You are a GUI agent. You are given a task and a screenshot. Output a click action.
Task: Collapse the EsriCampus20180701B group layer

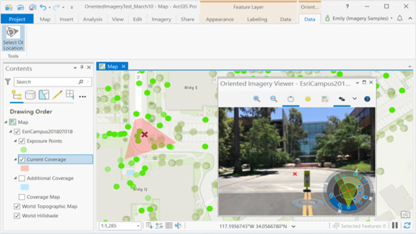click(x=10, y=131)
